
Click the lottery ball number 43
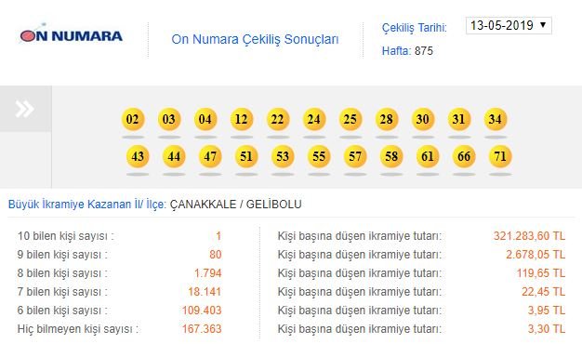[138, 156]
